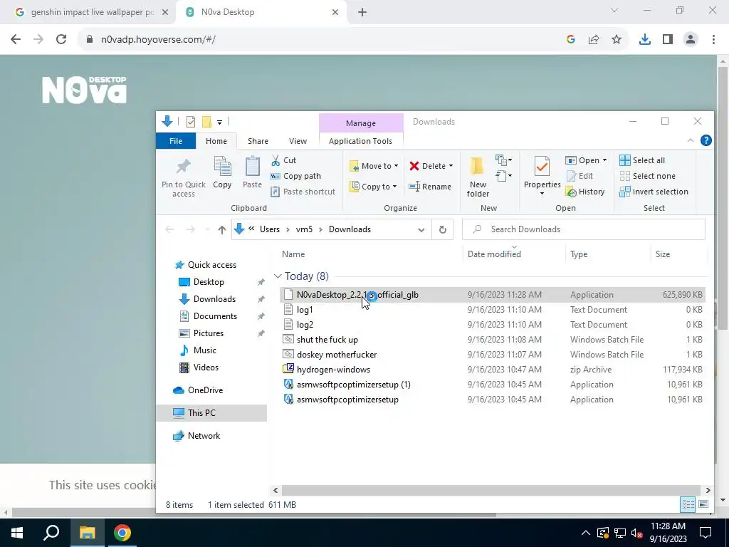Open OneDrive in navigation pane
729x547 pixels.
pyautogui.click(x=205, y=390)
